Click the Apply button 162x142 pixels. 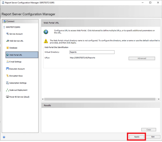[137, 137]
